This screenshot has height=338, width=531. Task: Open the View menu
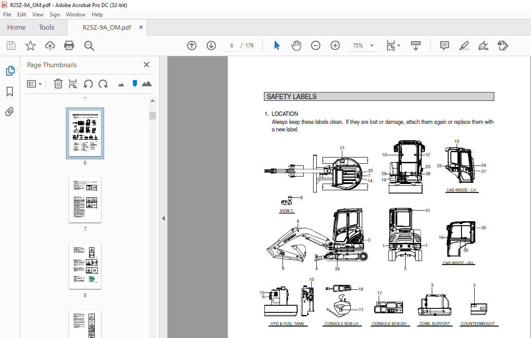coord(38,15)
